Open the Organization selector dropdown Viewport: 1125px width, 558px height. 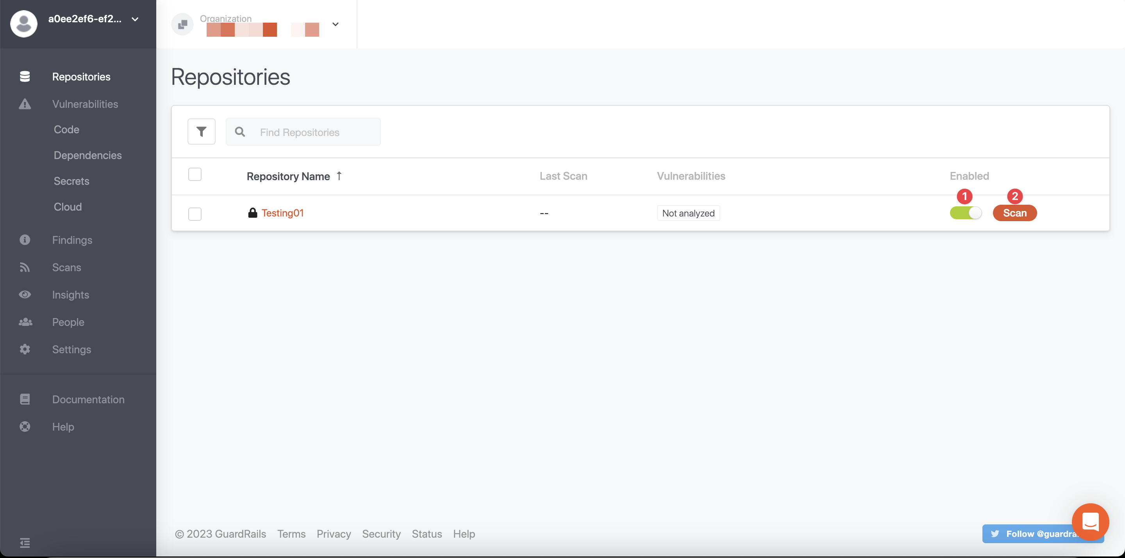click(335, 25)
